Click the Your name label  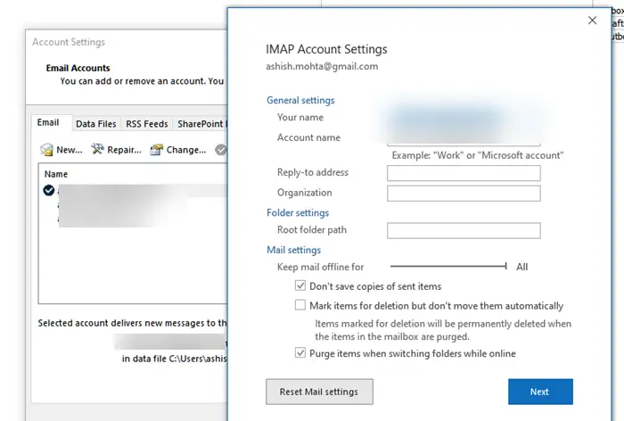click(300, 117)
